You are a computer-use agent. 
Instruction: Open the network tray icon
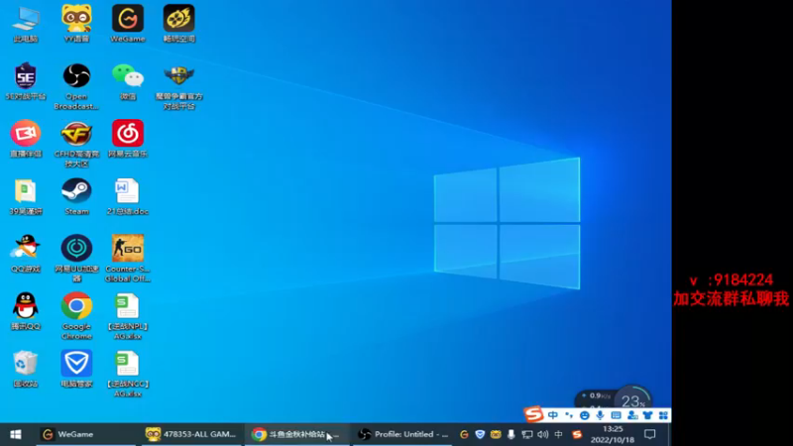pyautogui.click(x=527, y=434)
